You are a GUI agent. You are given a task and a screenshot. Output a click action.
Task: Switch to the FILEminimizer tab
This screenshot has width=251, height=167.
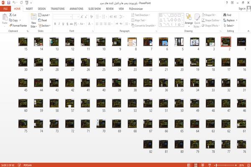[136, 9]
